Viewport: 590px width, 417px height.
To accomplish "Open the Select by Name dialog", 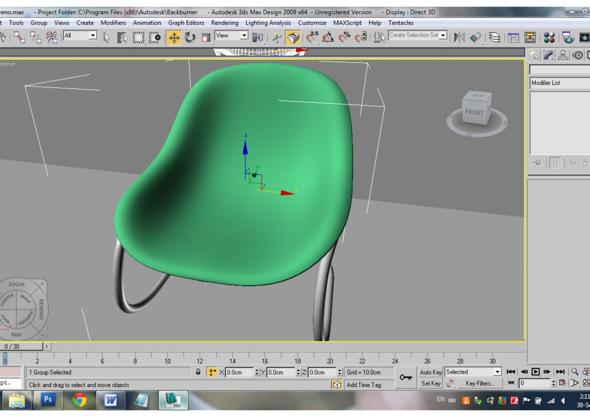I will click(x=122, y=38).
